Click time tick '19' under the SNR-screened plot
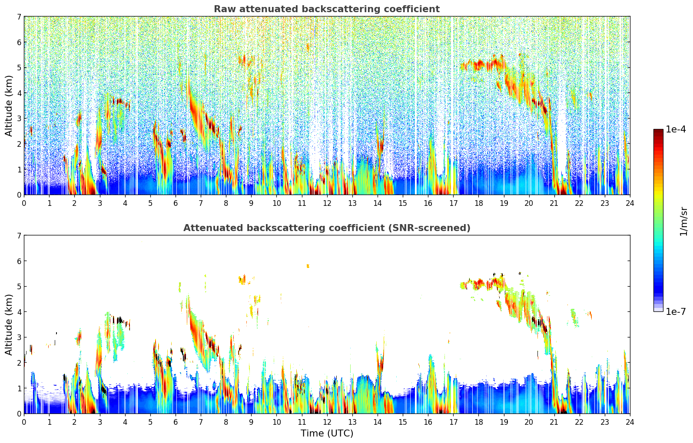This screenshot has height=443, width=693. pyautogui.click(x=504, y=422)
